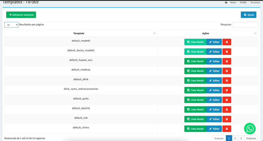Open results per page dropdown
This screenshot has height=141, width=263.
click(11, 25)
